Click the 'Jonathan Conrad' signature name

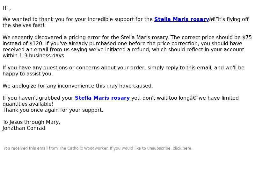[24, 128]
